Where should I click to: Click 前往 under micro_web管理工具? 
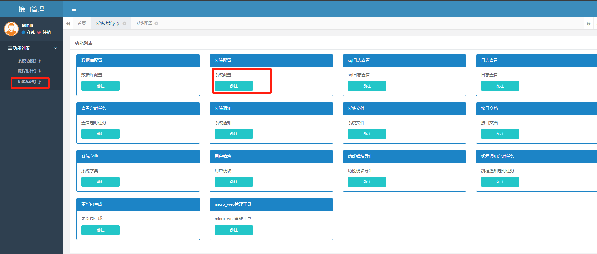pyautogui.click(x=234, y=230)
